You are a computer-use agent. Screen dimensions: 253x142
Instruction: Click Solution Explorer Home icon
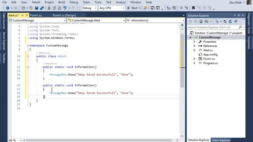tap(201, 21)
